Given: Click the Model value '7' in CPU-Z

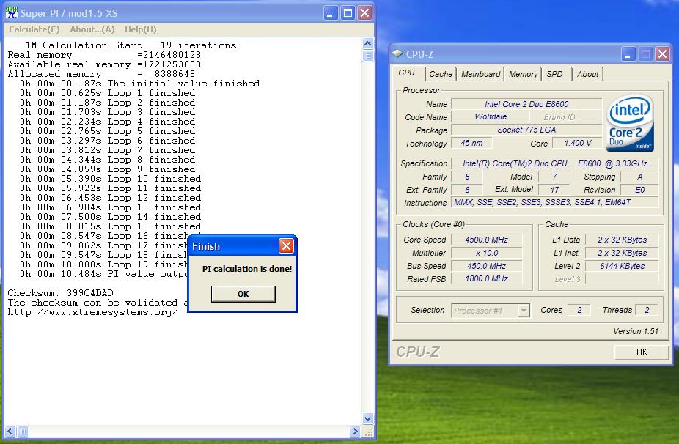Looking at the screenshot, I should point(554,177).
